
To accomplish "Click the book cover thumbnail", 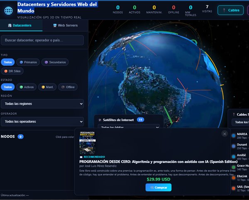I will pyautogui.click(x=88, y=143).
